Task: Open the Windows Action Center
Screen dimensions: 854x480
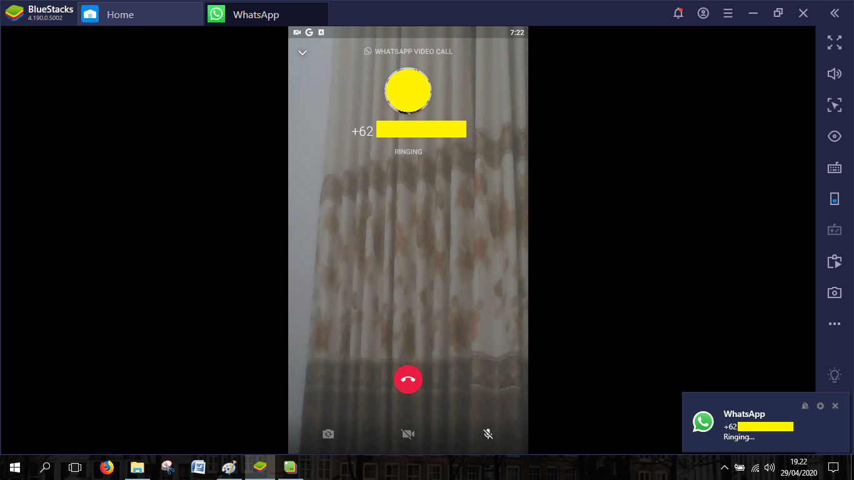Action: [833, 467]
